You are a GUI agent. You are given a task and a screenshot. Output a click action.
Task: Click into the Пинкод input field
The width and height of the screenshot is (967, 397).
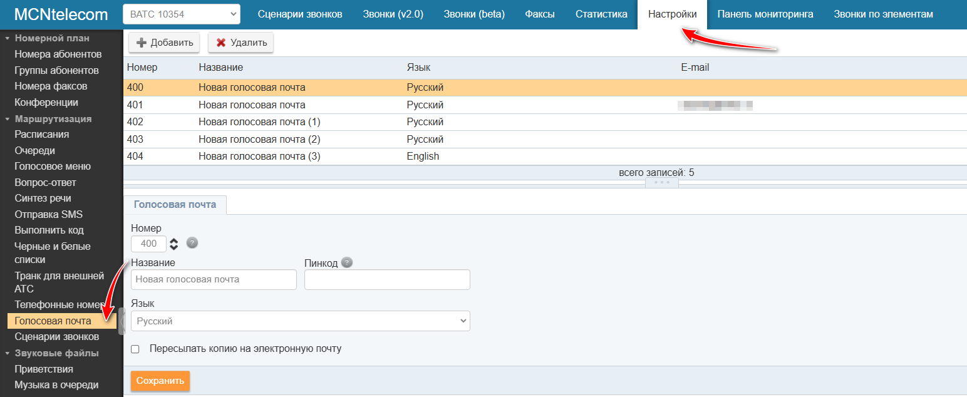[387, 279]
